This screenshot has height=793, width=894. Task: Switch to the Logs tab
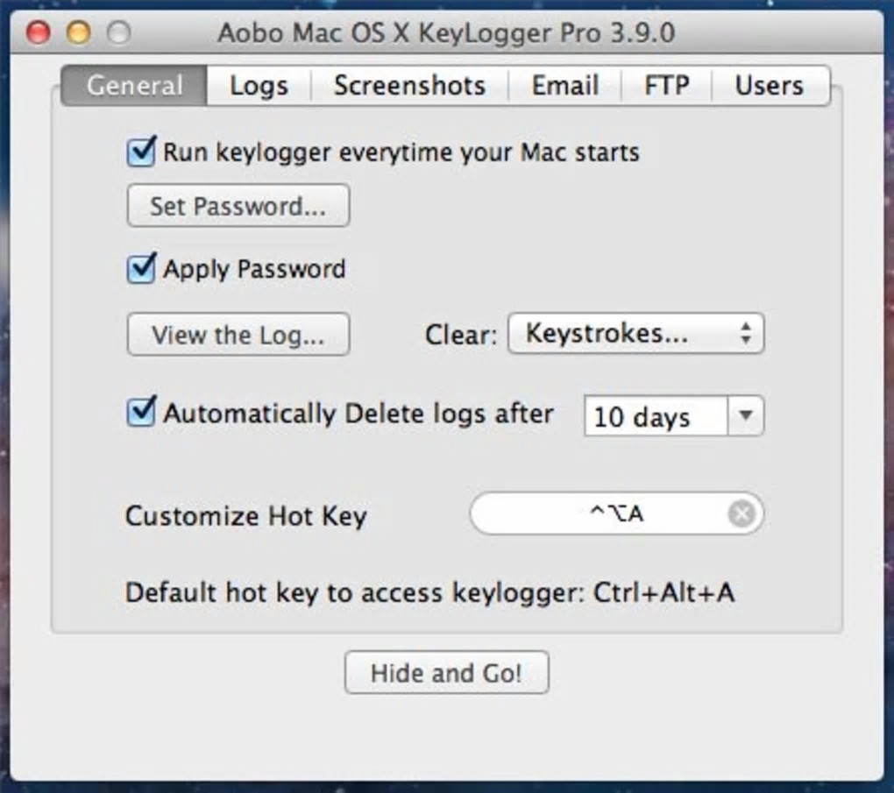259,86
